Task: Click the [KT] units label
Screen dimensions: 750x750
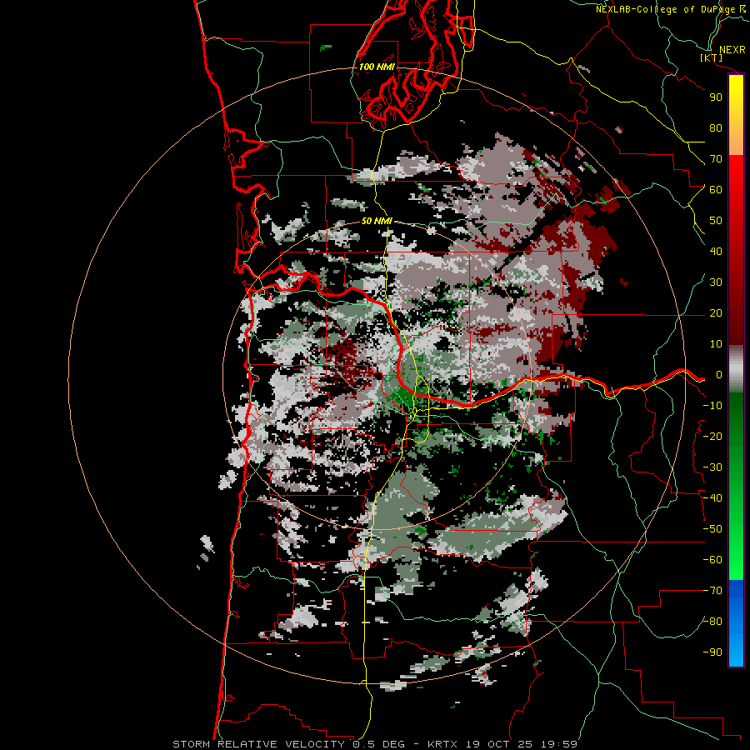Action: tap(712, 57)
